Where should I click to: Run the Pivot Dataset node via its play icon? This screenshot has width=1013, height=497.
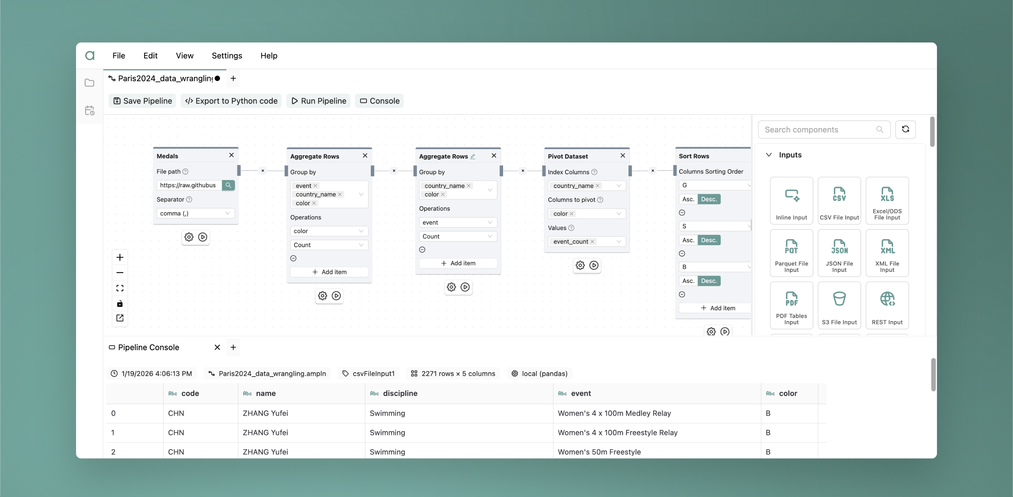(594, 265)
